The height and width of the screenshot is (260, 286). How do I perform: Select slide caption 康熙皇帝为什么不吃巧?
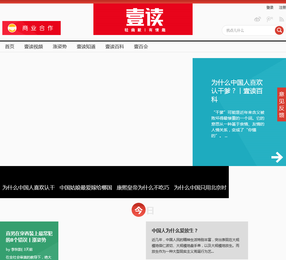coord(143,187)
